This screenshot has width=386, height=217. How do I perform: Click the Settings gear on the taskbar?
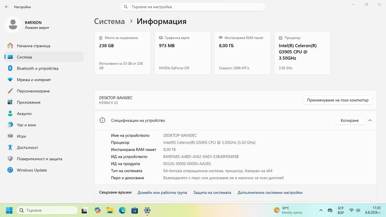click(x=147, y=210)
